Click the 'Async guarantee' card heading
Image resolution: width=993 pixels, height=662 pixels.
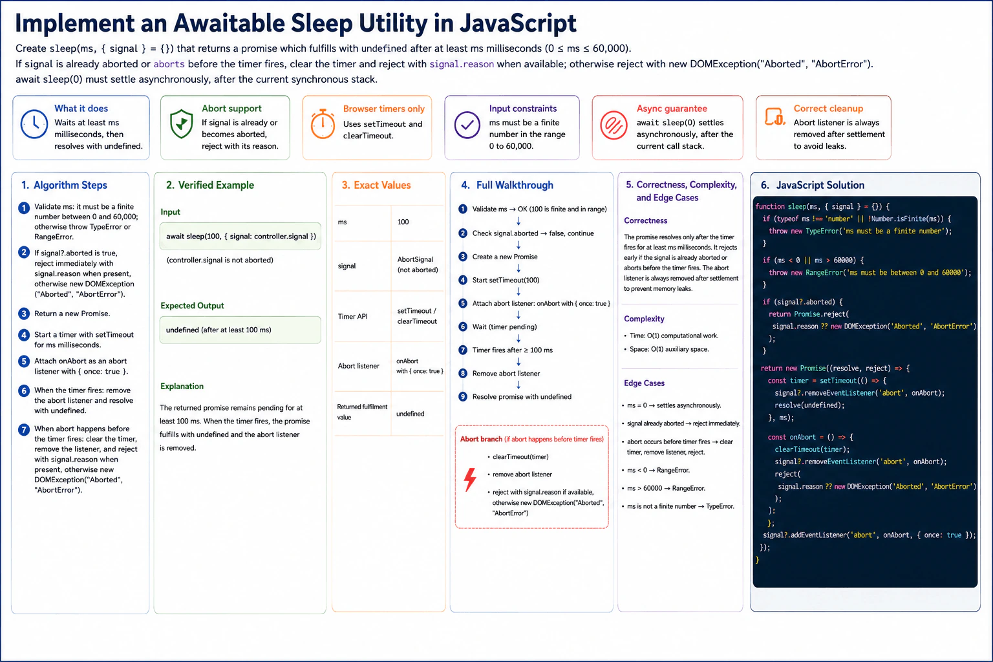[x=672, y=109]
